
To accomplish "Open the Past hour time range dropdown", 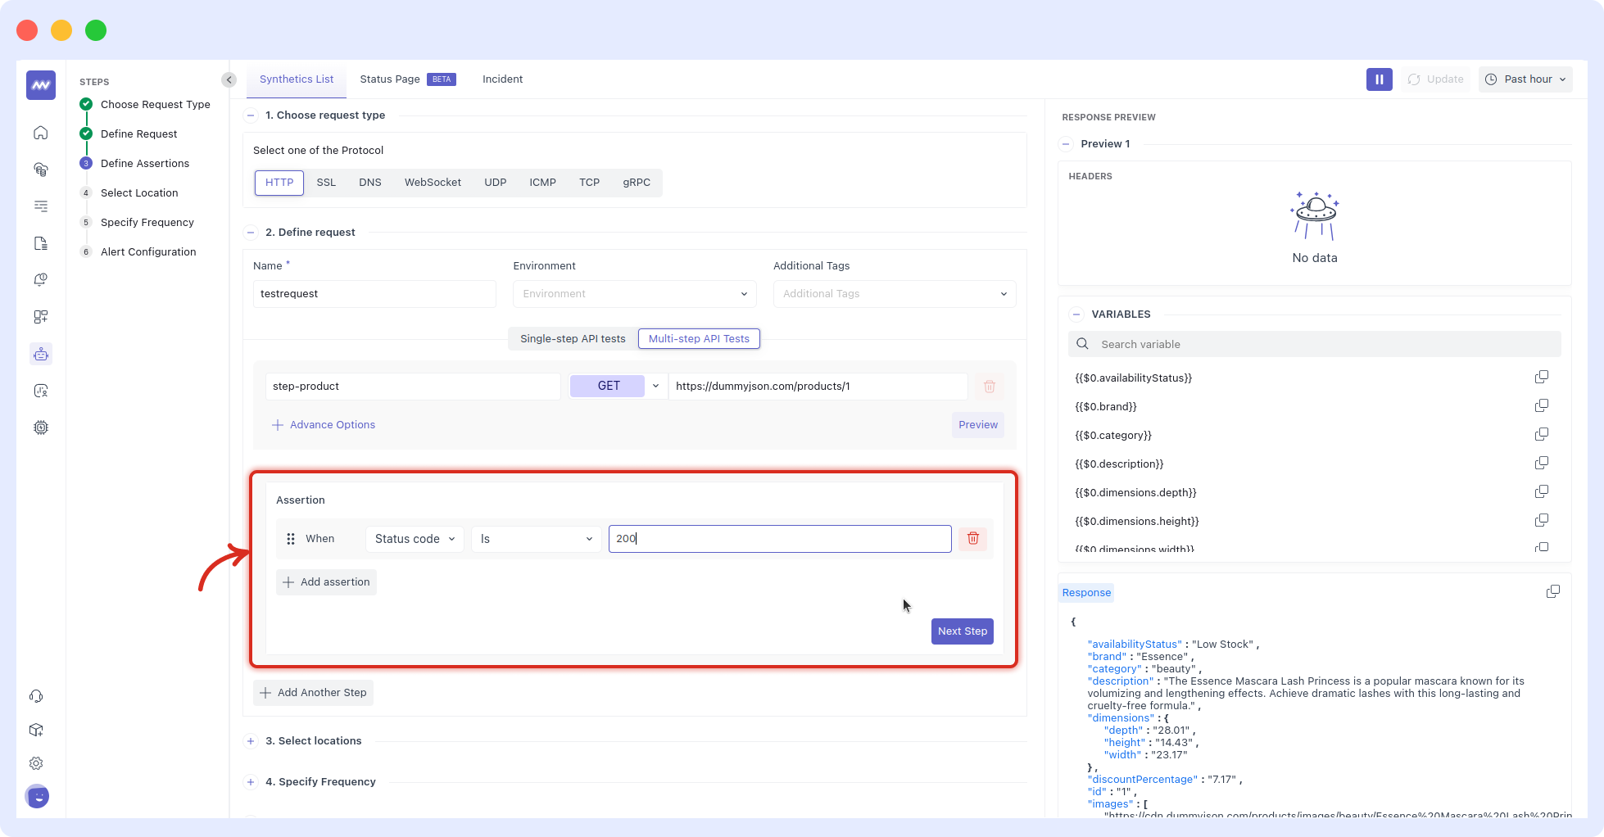I will 1525,79.
